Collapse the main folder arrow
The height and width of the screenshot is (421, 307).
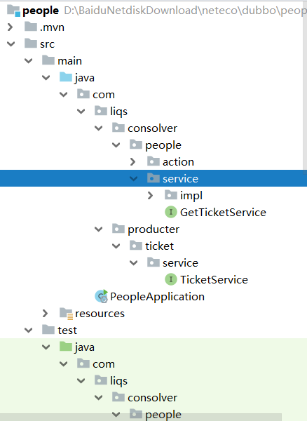29,60
